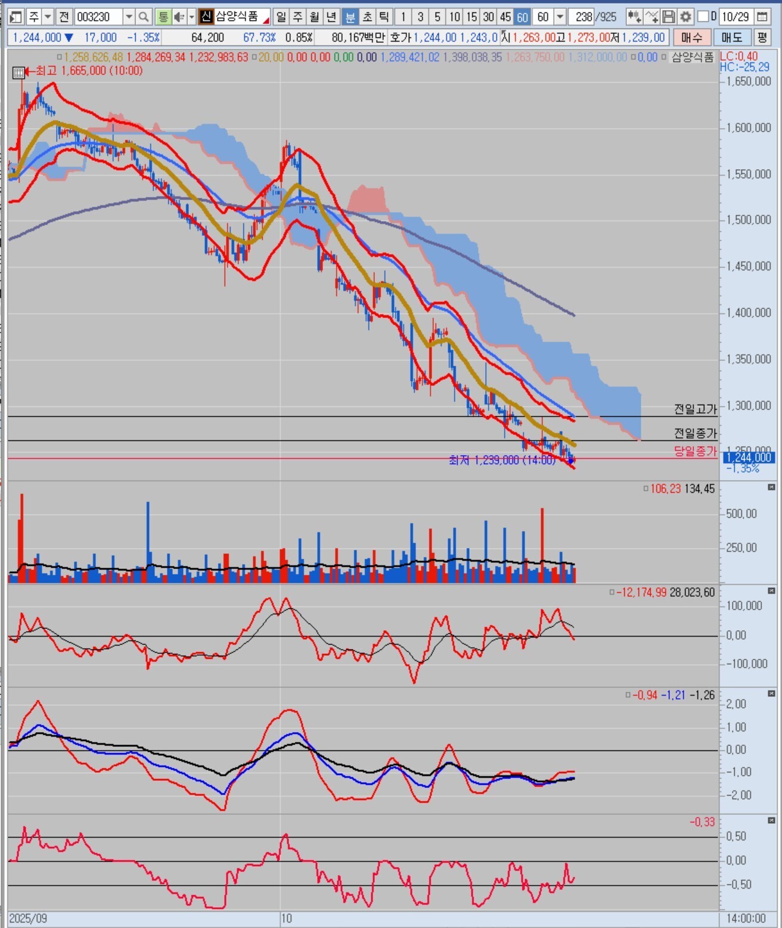Select the 분 minute chart tab

coord(350,17)
